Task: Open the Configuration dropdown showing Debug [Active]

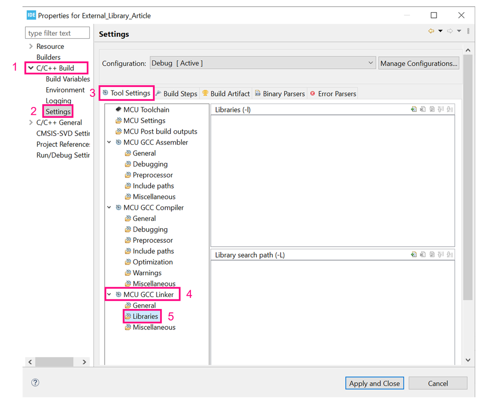Action: (x=263, y=63)
